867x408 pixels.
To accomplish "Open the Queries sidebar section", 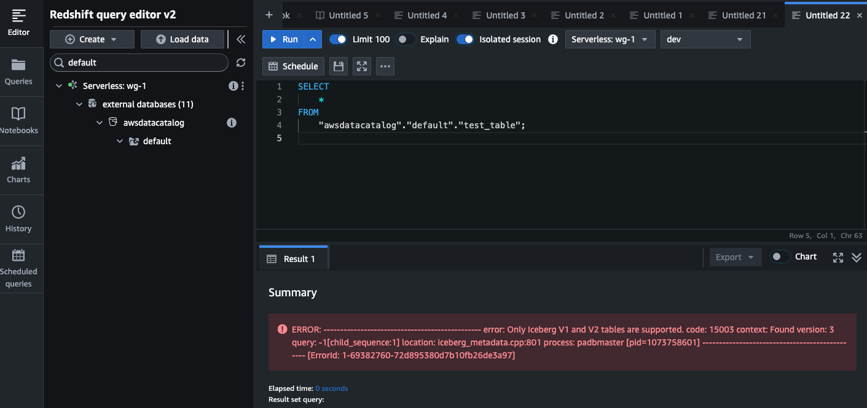I will (18, 72).
